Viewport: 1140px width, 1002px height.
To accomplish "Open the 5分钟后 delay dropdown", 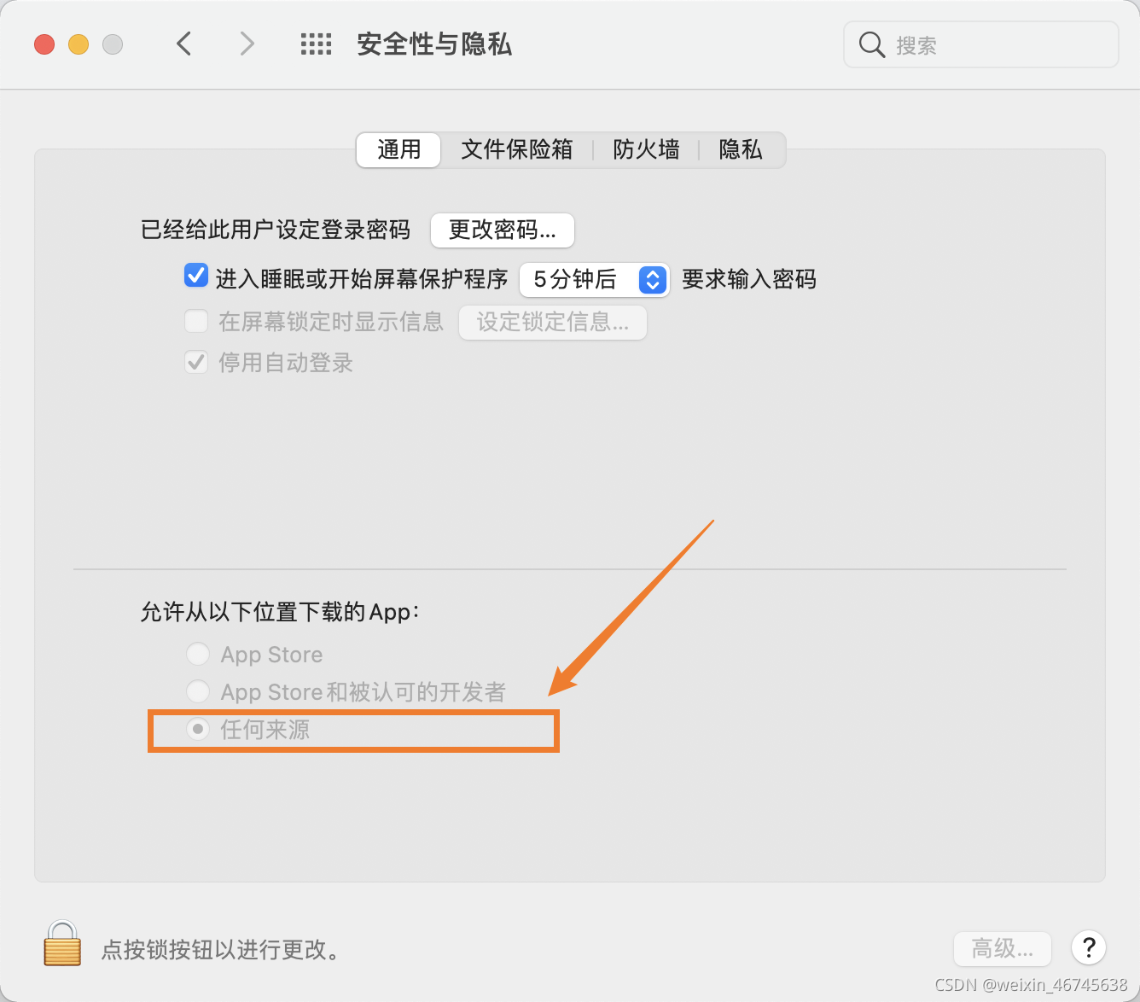I will click(x=595, y=279).
